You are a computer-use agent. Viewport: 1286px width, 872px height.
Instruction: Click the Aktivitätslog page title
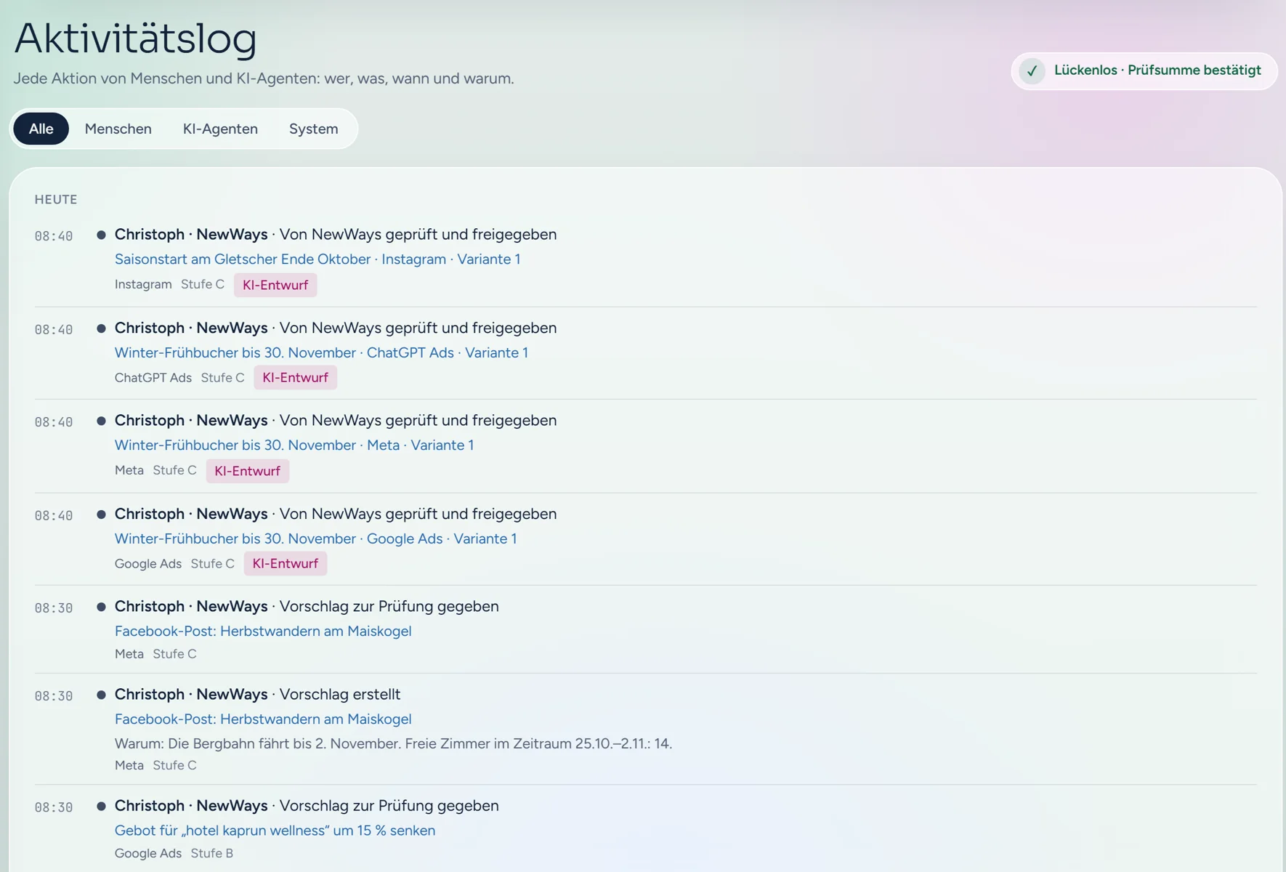pos(136,38)
